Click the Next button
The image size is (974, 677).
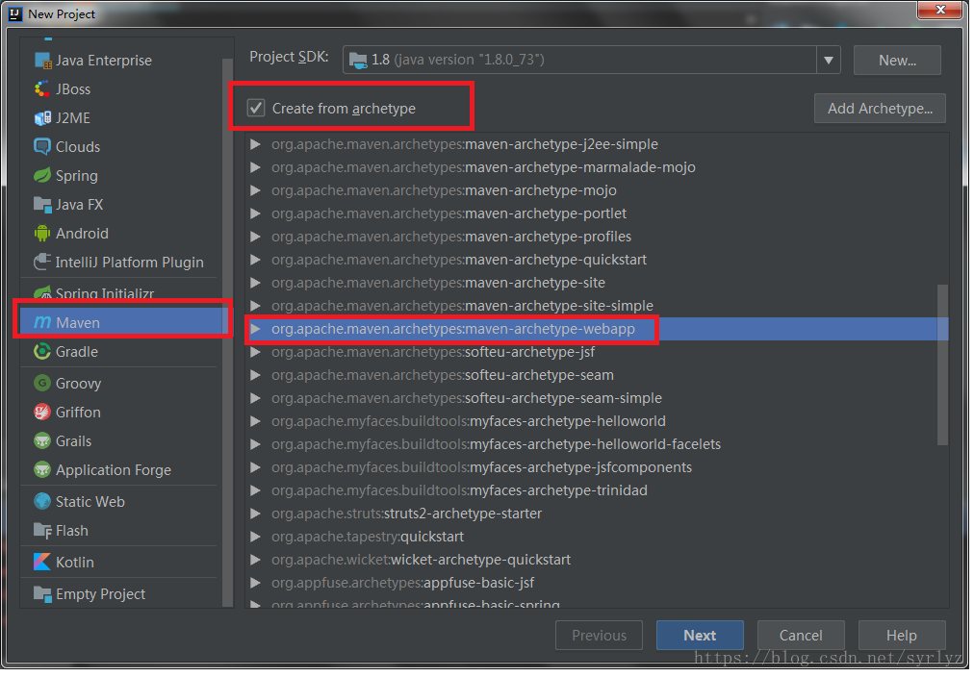701,636
